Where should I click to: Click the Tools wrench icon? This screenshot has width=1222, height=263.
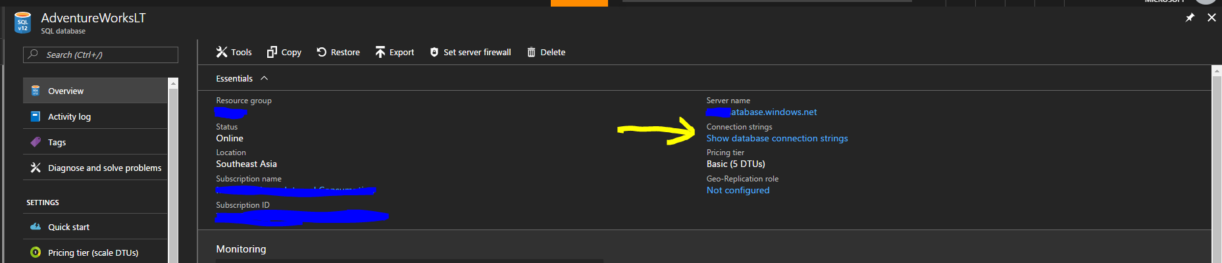pos(221,52)
